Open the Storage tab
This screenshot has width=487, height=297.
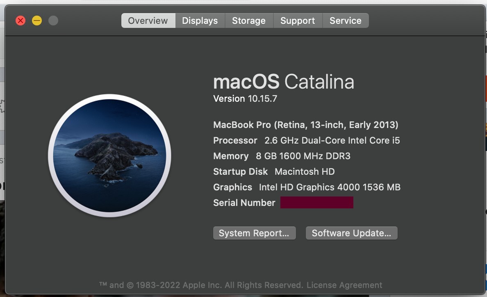(248, 21)
